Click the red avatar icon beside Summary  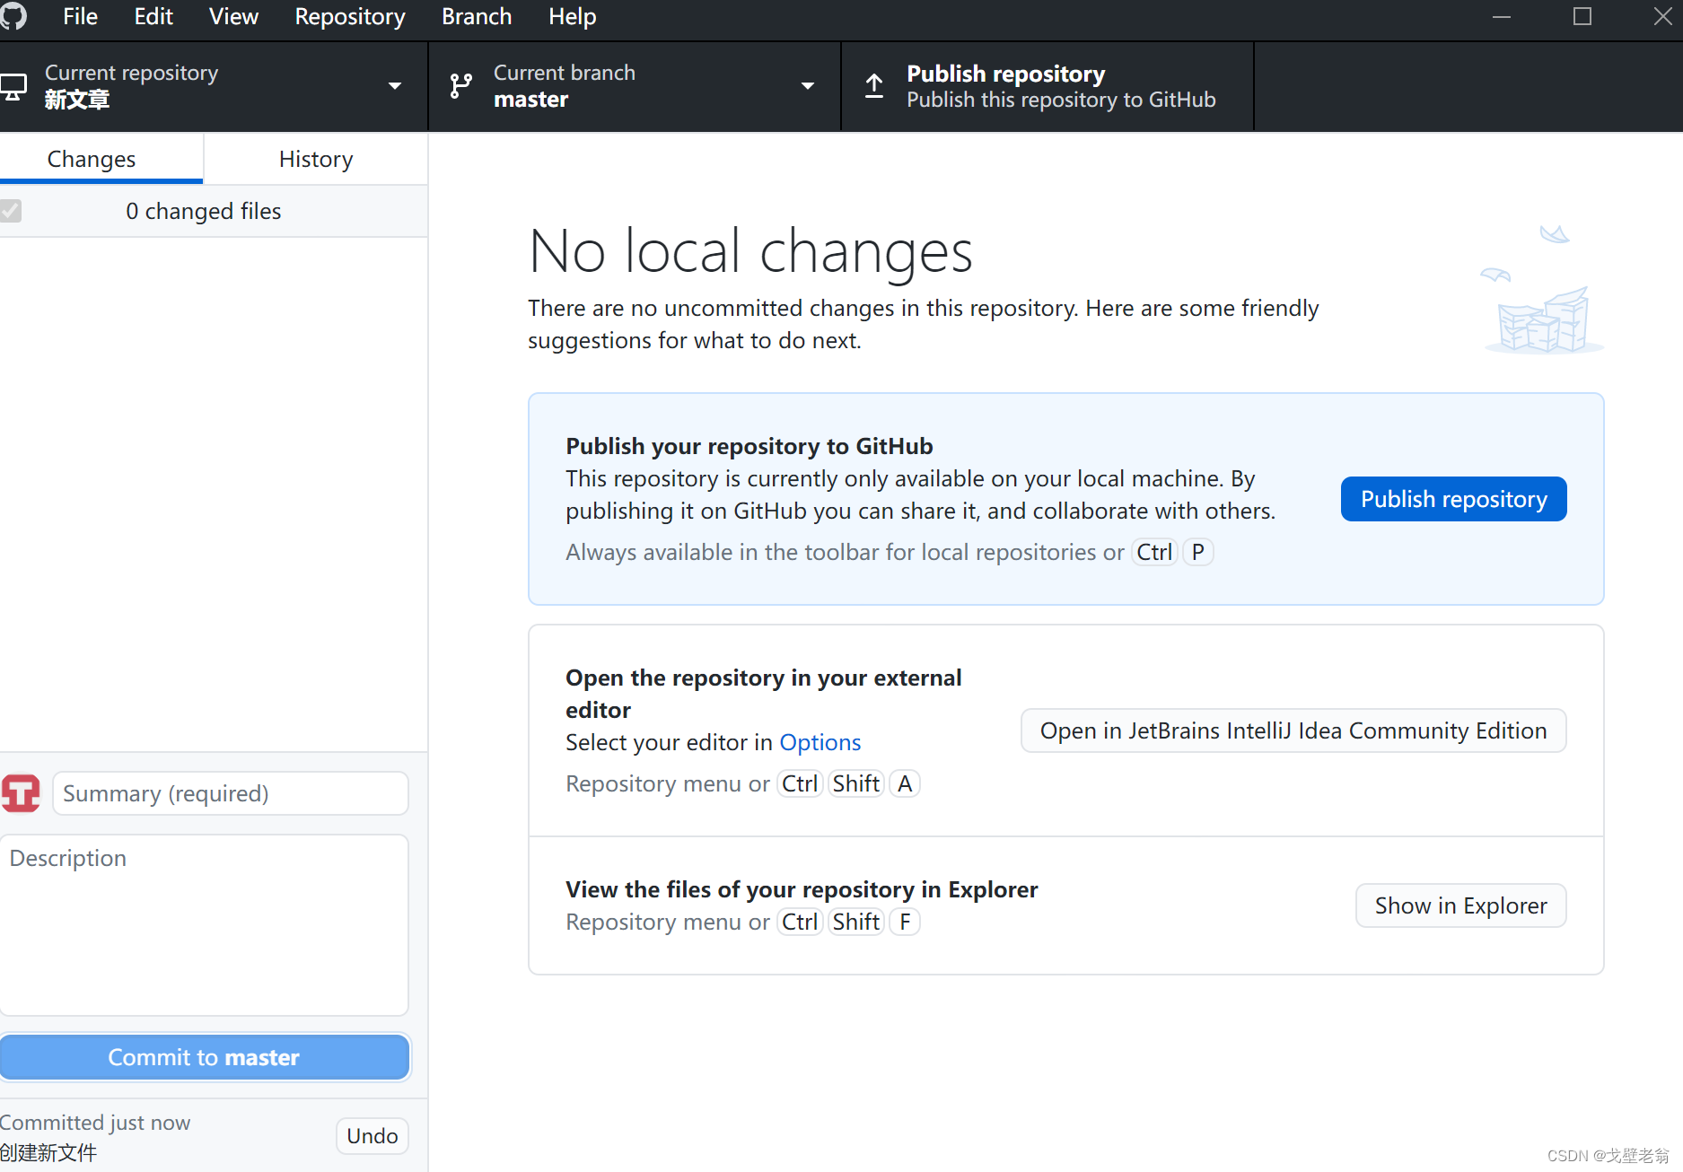point(21,793)
